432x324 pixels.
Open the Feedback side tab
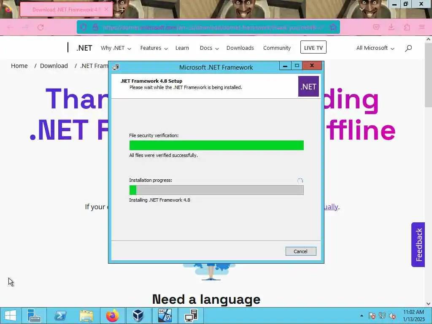[x=418, y=245]
